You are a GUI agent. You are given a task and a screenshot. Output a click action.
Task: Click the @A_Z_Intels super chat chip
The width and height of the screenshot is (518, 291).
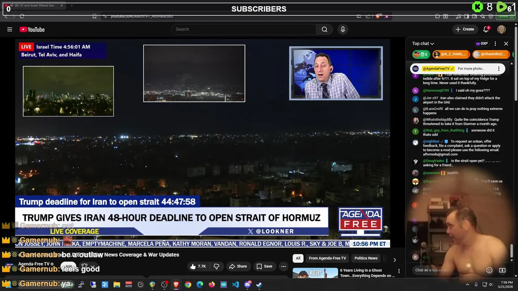tap(451, 54)
